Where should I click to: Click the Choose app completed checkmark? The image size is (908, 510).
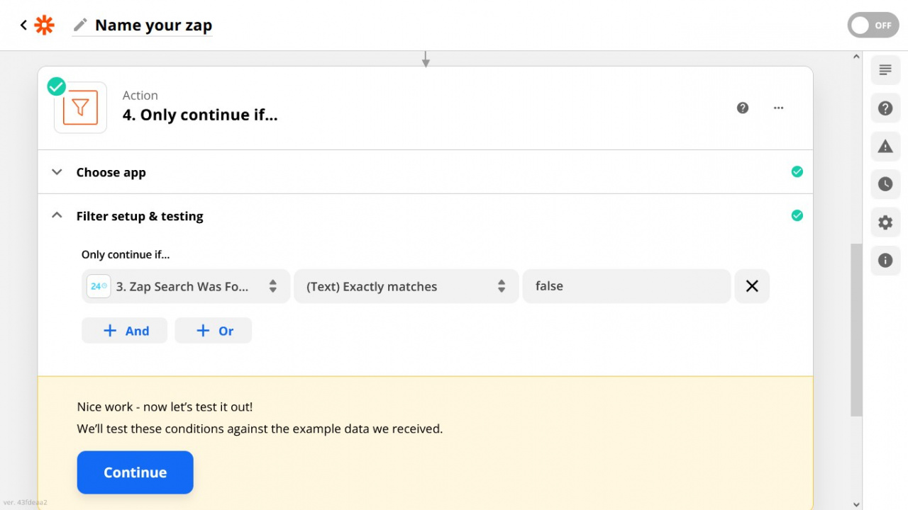tap(797, 171)
